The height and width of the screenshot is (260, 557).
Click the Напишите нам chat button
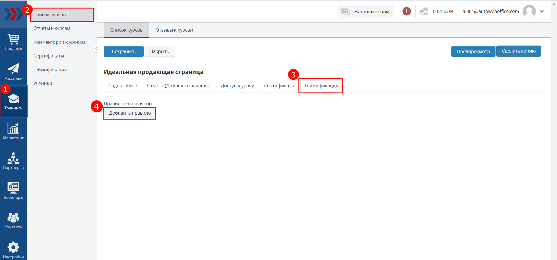pos(366,12)
